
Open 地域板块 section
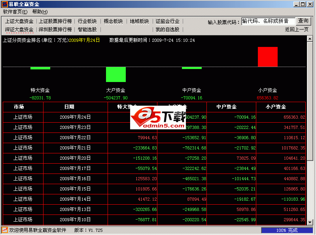139,21
